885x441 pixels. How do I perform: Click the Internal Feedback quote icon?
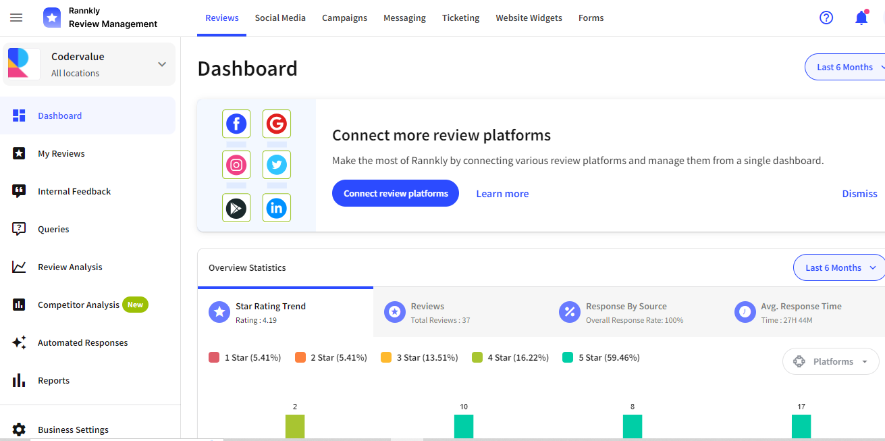point(19,191)
